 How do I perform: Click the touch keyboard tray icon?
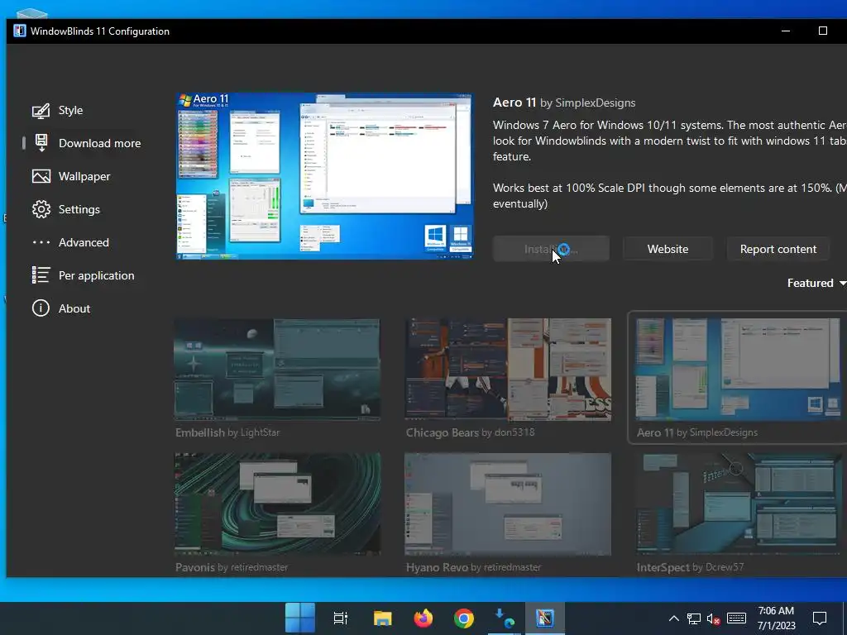pyautogui.click(x=736, y=618)
